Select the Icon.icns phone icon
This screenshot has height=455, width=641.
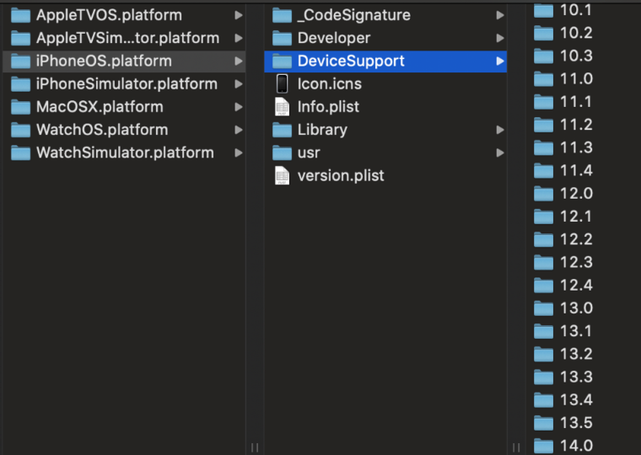pyautogui.click(x=282, y=83)
